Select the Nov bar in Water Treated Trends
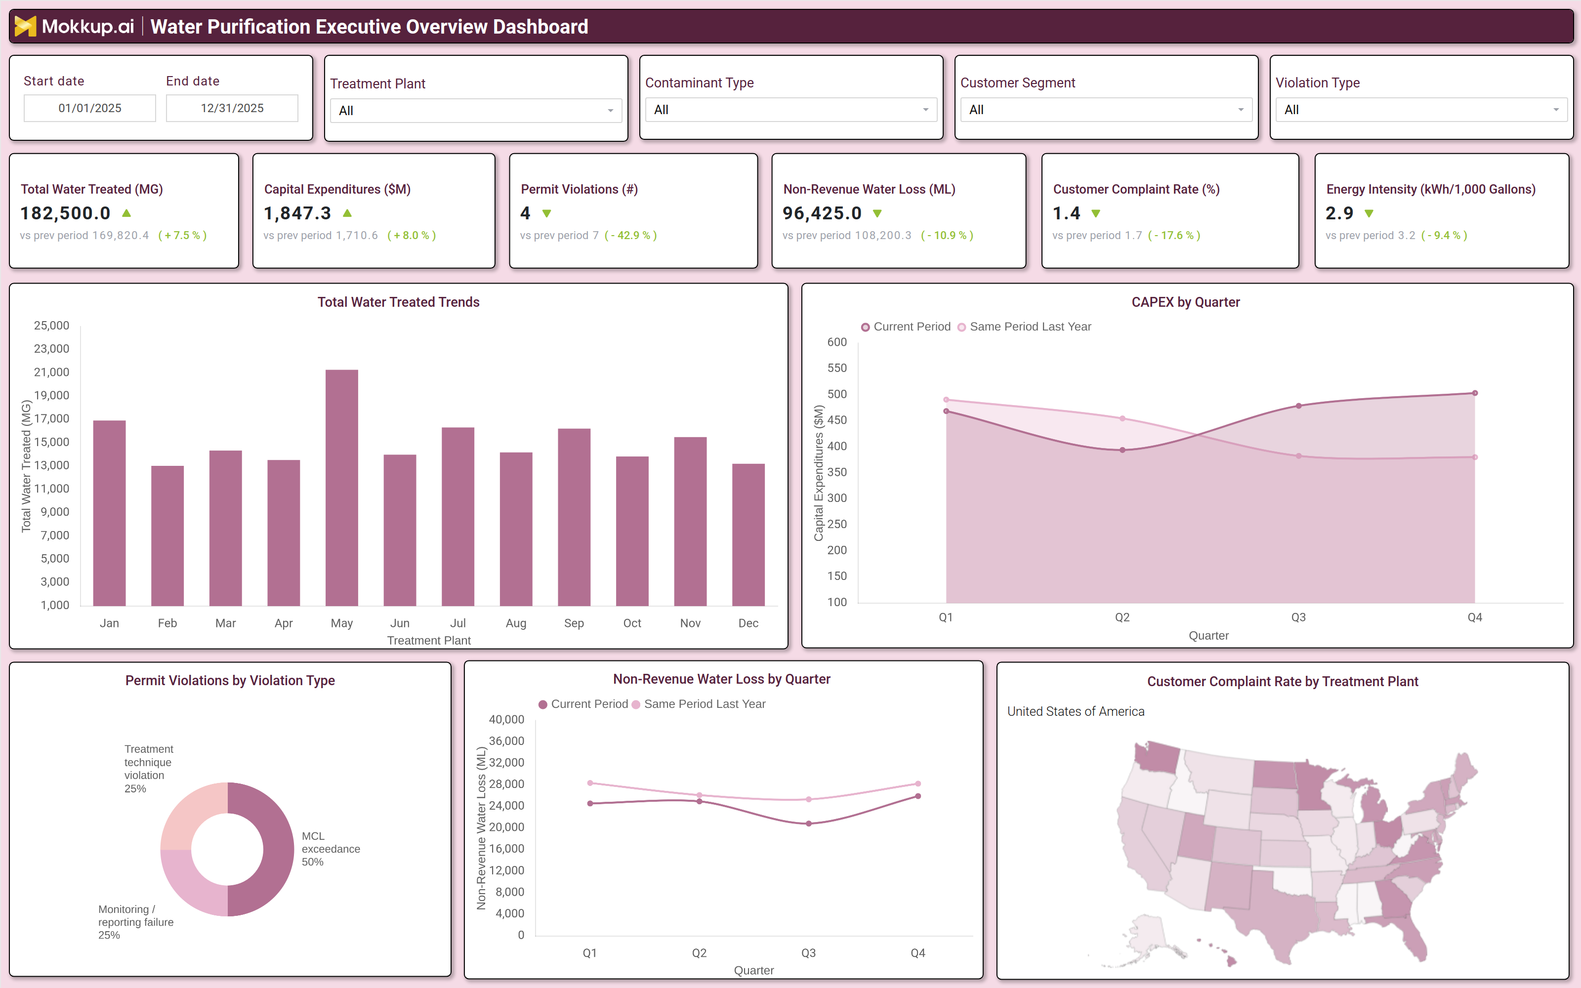This screenshot has height=988, width=1581. tap(691, 522)
